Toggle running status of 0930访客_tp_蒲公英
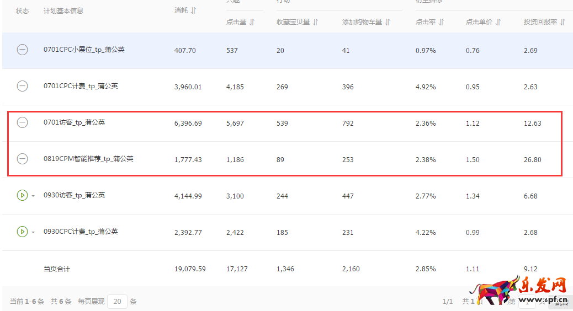The width and height of the screenshot is (573, 311). [x=22, y=195]
